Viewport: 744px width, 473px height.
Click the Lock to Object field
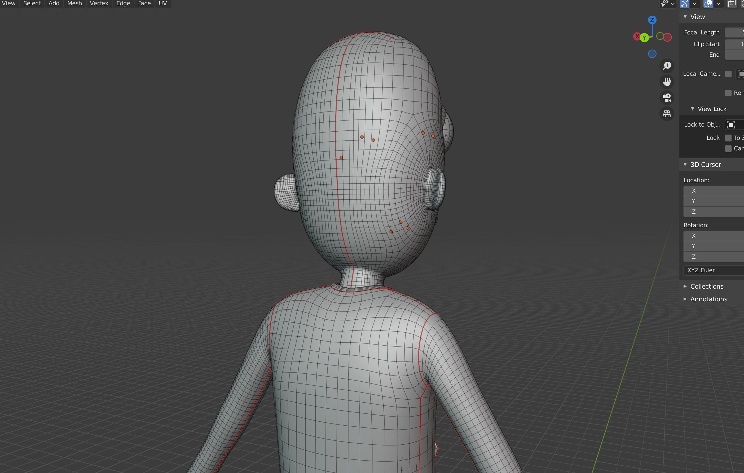tap(734, 125)
